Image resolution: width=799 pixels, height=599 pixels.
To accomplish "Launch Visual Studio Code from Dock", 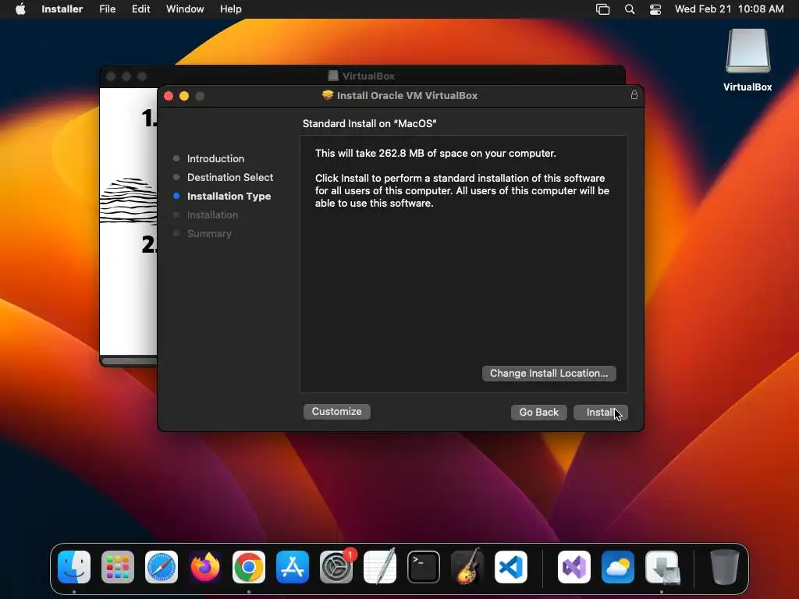I will [x=510, y=567].
